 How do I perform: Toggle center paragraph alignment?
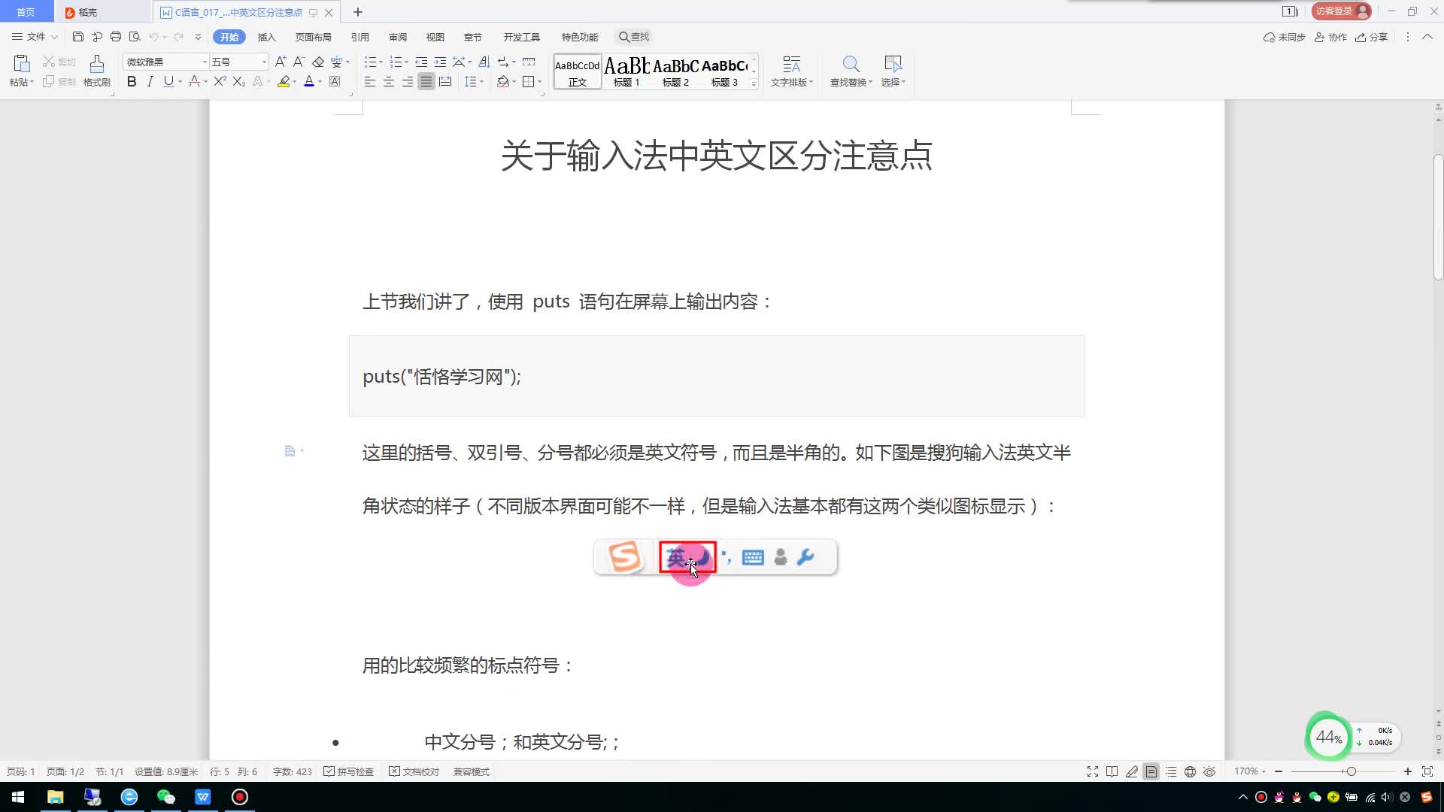[x=389, y=82]
